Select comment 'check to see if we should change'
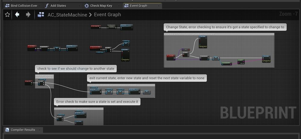The image size is (301, 139). click(76, 69)
